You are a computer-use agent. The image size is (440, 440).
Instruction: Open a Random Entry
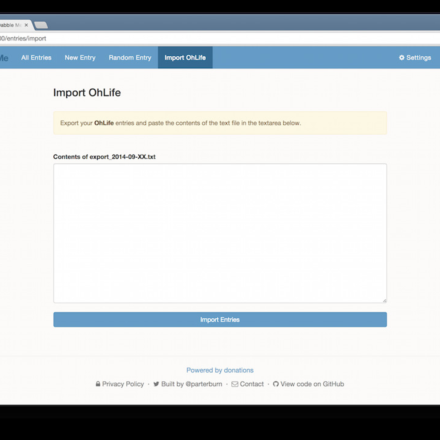click(x=130, y=57)
